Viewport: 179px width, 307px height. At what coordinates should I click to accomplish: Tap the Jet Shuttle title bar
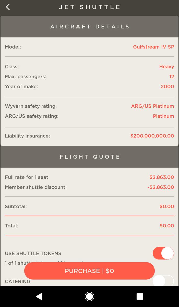point(89,7)
